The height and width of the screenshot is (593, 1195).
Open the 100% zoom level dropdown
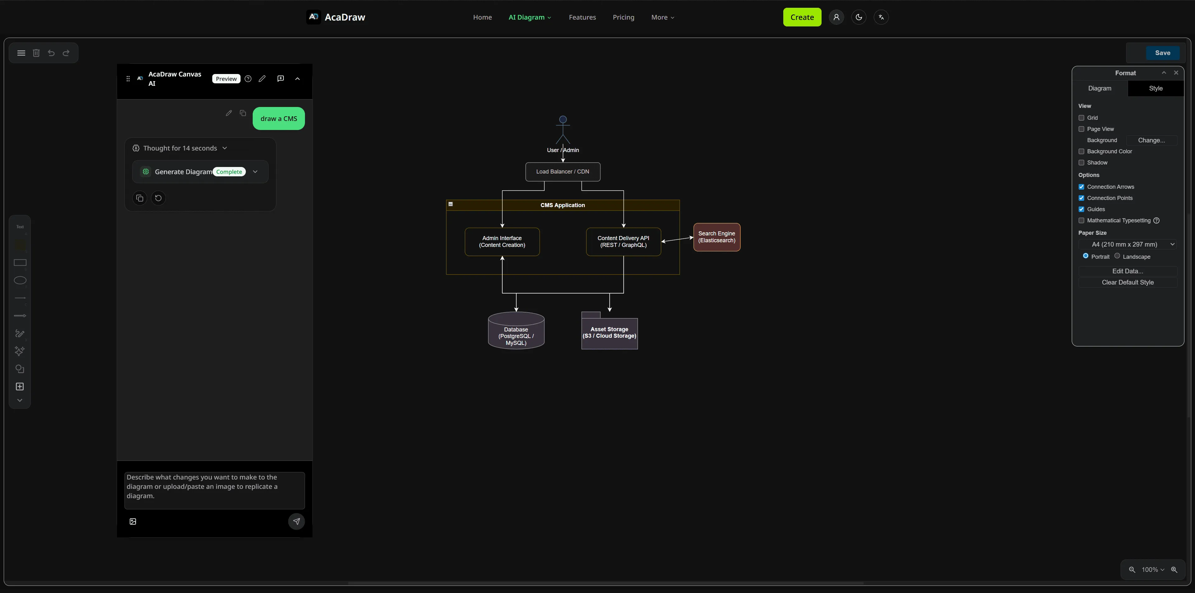tap(1153, 570)
